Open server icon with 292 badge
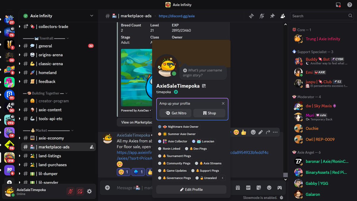This screenshot has height=201, width=357. [10, 120]
